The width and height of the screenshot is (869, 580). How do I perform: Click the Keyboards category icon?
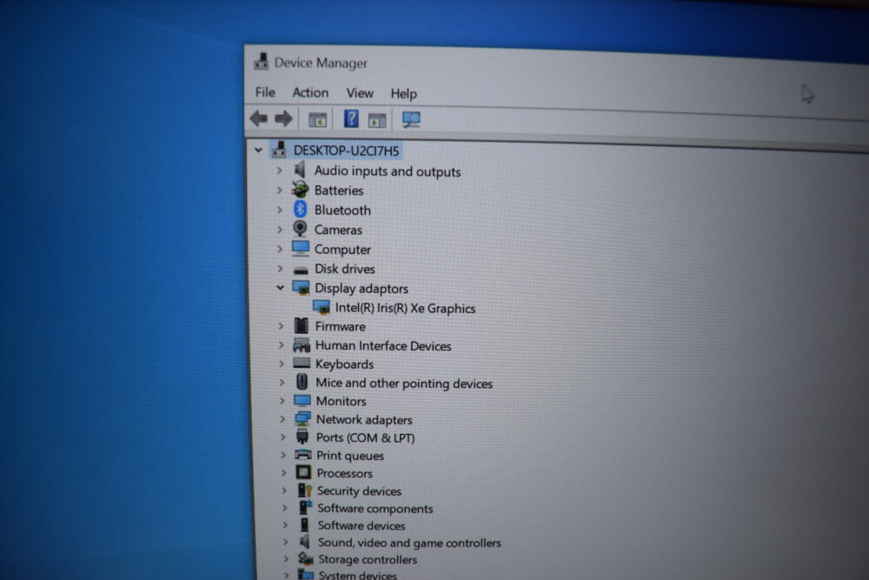tap(302, 363)
